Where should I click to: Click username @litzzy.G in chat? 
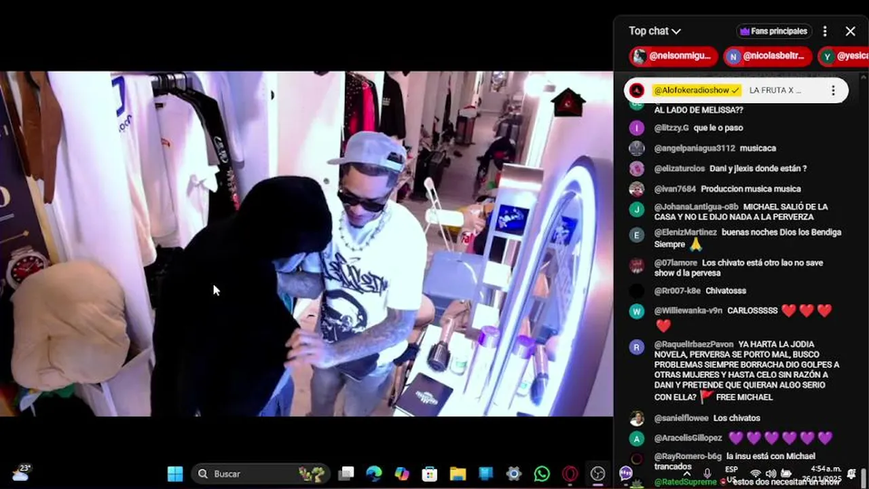coord(671,128)
